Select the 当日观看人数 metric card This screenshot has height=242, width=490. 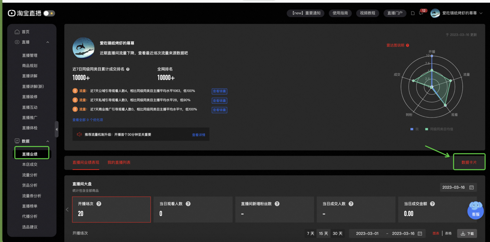click(x=193, y=210)
